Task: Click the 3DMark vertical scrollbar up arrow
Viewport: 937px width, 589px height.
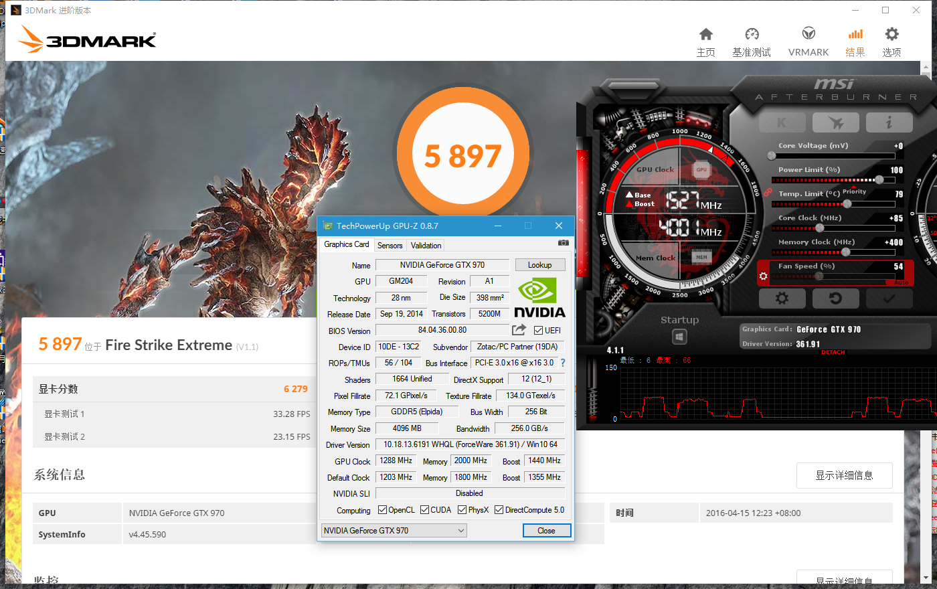Action: pos(926,67)
